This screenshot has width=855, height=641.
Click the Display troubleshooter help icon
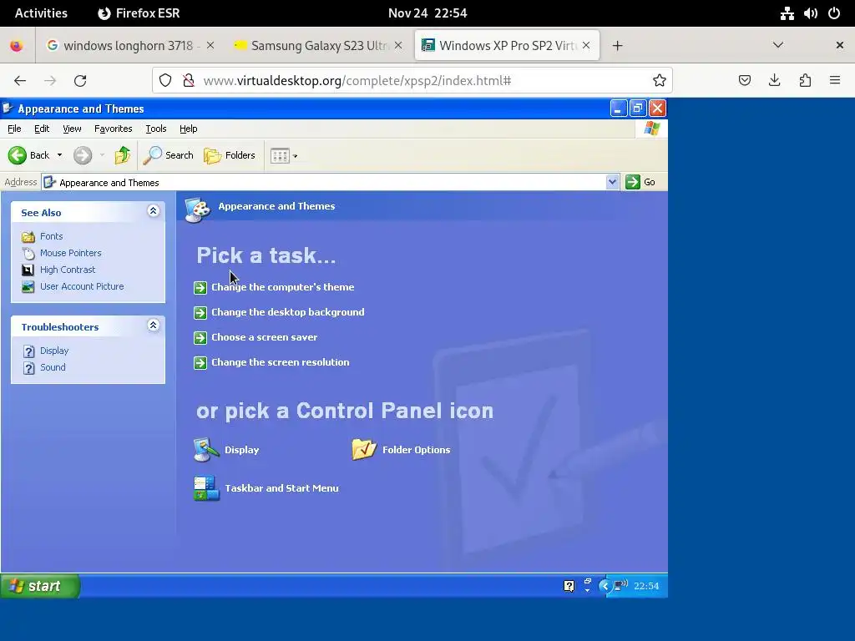point(29,351)
